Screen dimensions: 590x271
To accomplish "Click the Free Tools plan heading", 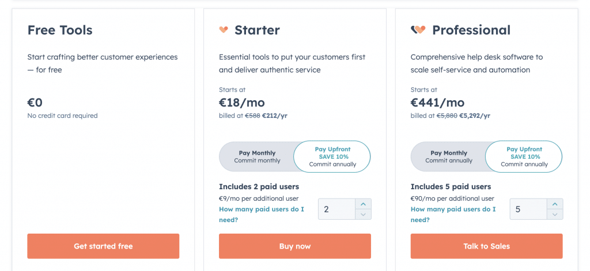I will point(60,30).
